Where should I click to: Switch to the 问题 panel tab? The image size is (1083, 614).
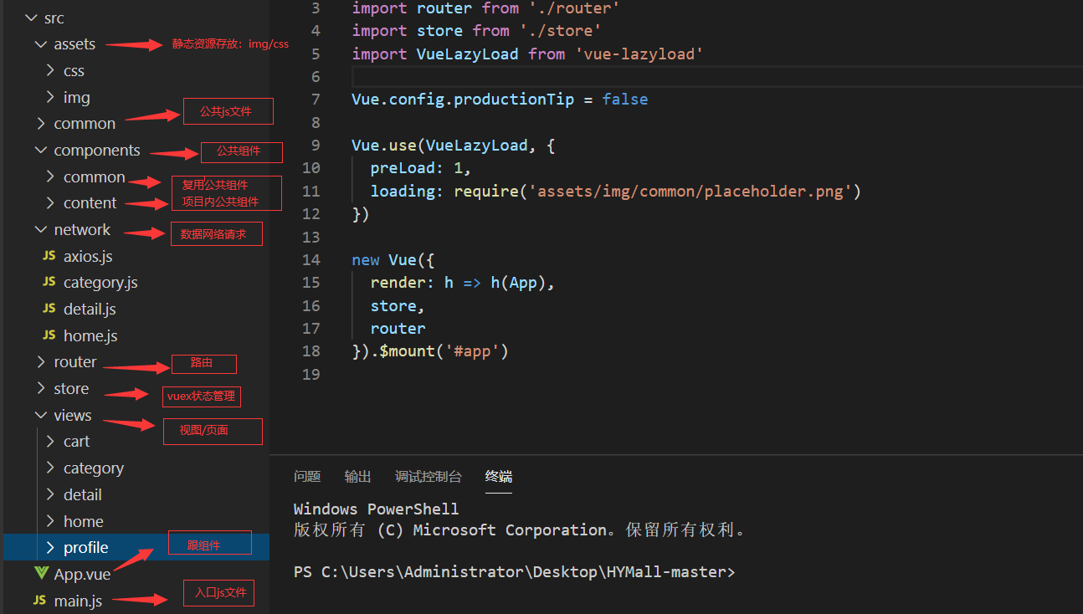(x=307, y=477)
